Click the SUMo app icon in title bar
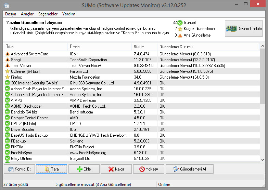The width and height of the screenshot is (268, 190). [7, 5]
